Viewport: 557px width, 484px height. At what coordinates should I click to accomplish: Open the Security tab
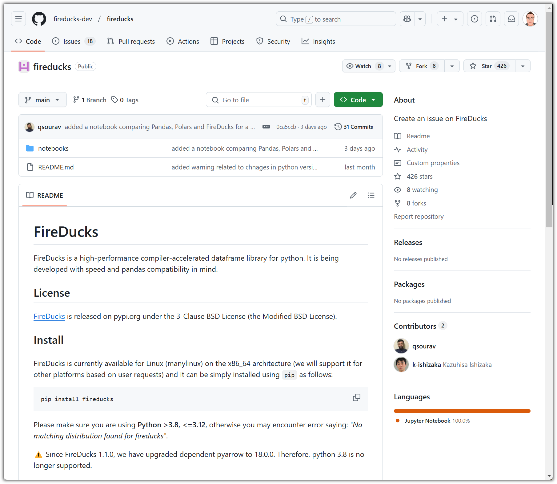[273, 41]
